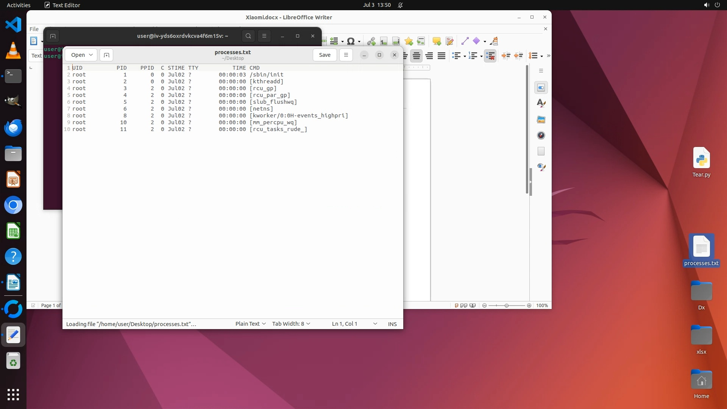Open search in the terminal header
This screenshot has height=409, width=727.
pos(248,36)
